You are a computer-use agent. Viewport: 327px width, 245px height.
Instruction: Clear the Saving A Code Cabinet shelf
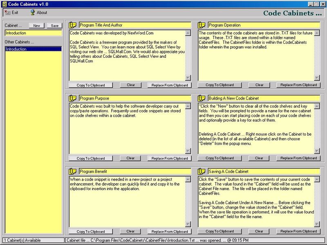pos(259,231)
